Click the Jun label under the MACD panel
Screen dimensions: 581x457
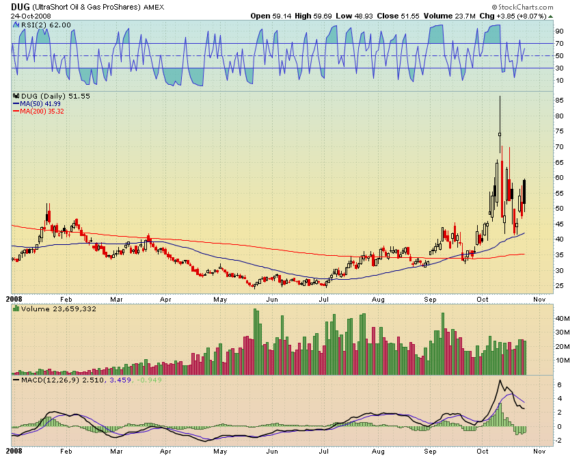(272, 452)
